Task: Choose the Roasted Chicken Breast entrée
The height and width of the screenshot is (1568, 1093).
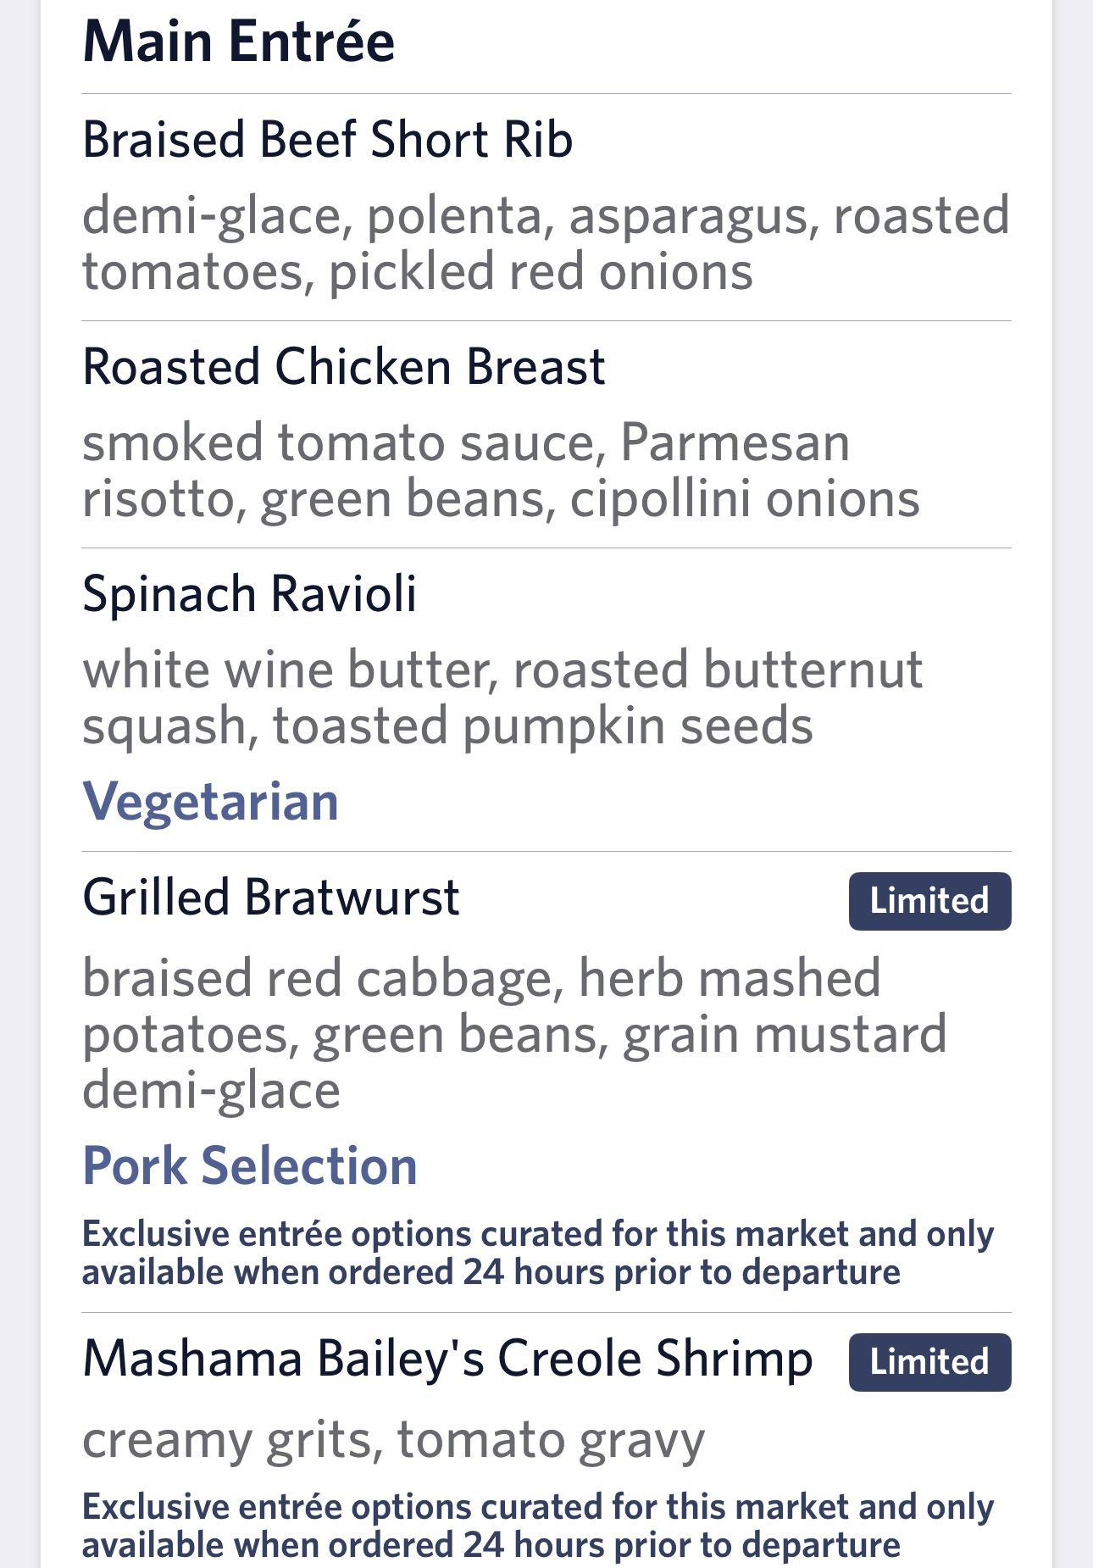Action: coord(343,367)
